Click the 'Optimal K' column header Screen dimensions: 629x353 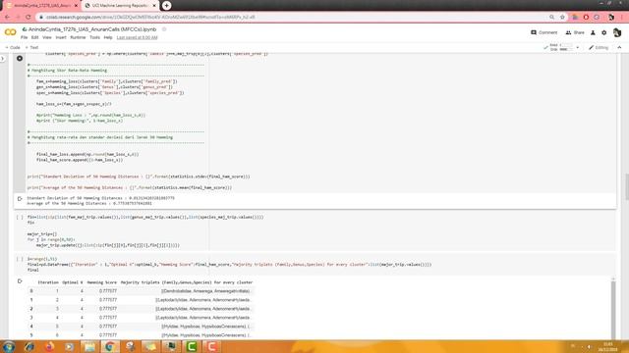(x=73, y=282)
